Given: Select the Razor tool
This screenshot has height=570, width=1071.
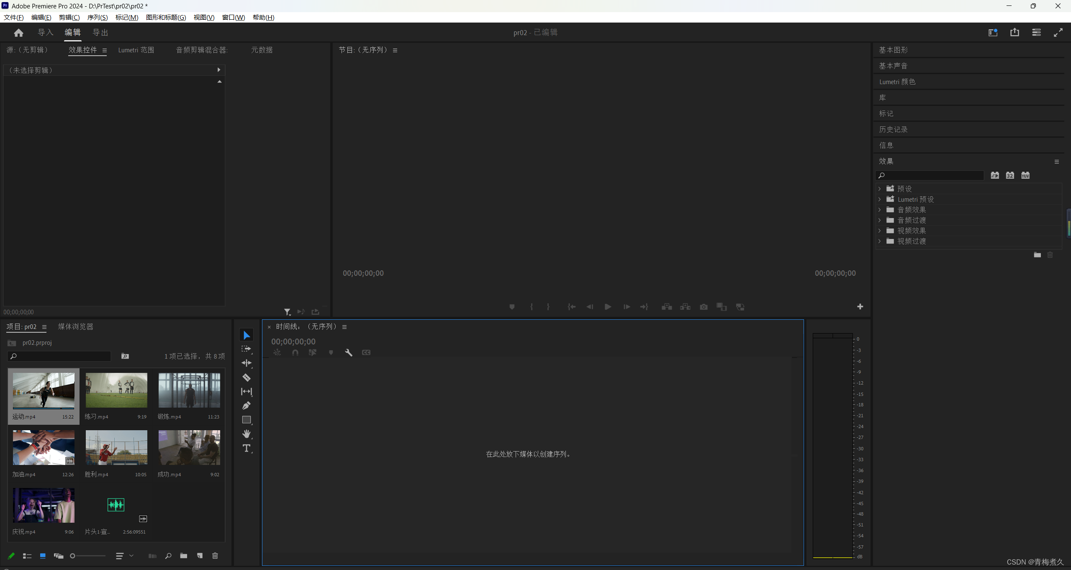Looking at the screenshot, I should tap(247, 377).
